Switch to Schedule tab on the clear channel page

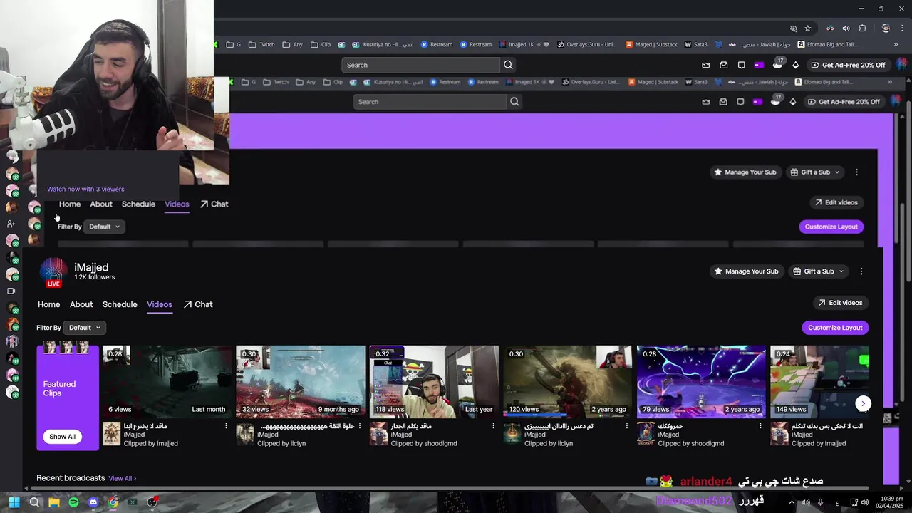coord(120,304)
